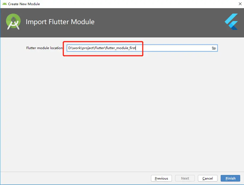
Task: Click the Android Studio logo in header
Action: pos(13,22)
